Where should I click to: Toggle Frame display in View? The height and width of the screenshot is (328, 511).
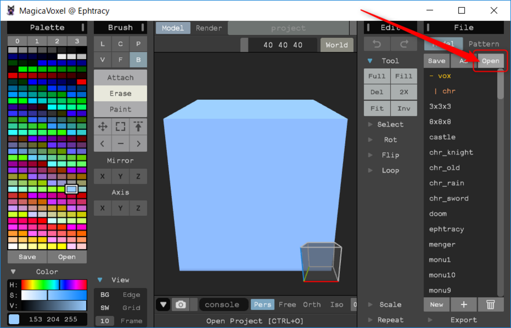point(131,321)
